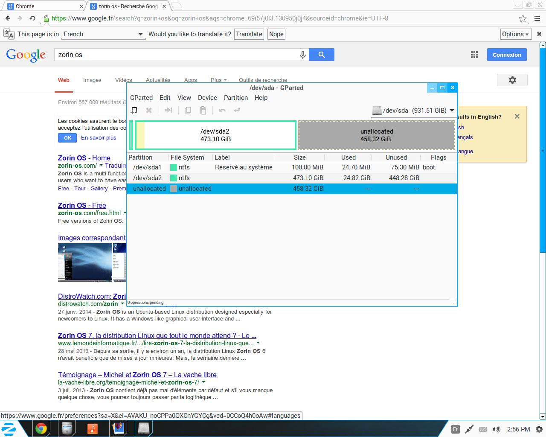Click the Partition column header
The width and height of the screenshot is (546, 437).
(148, 157)
